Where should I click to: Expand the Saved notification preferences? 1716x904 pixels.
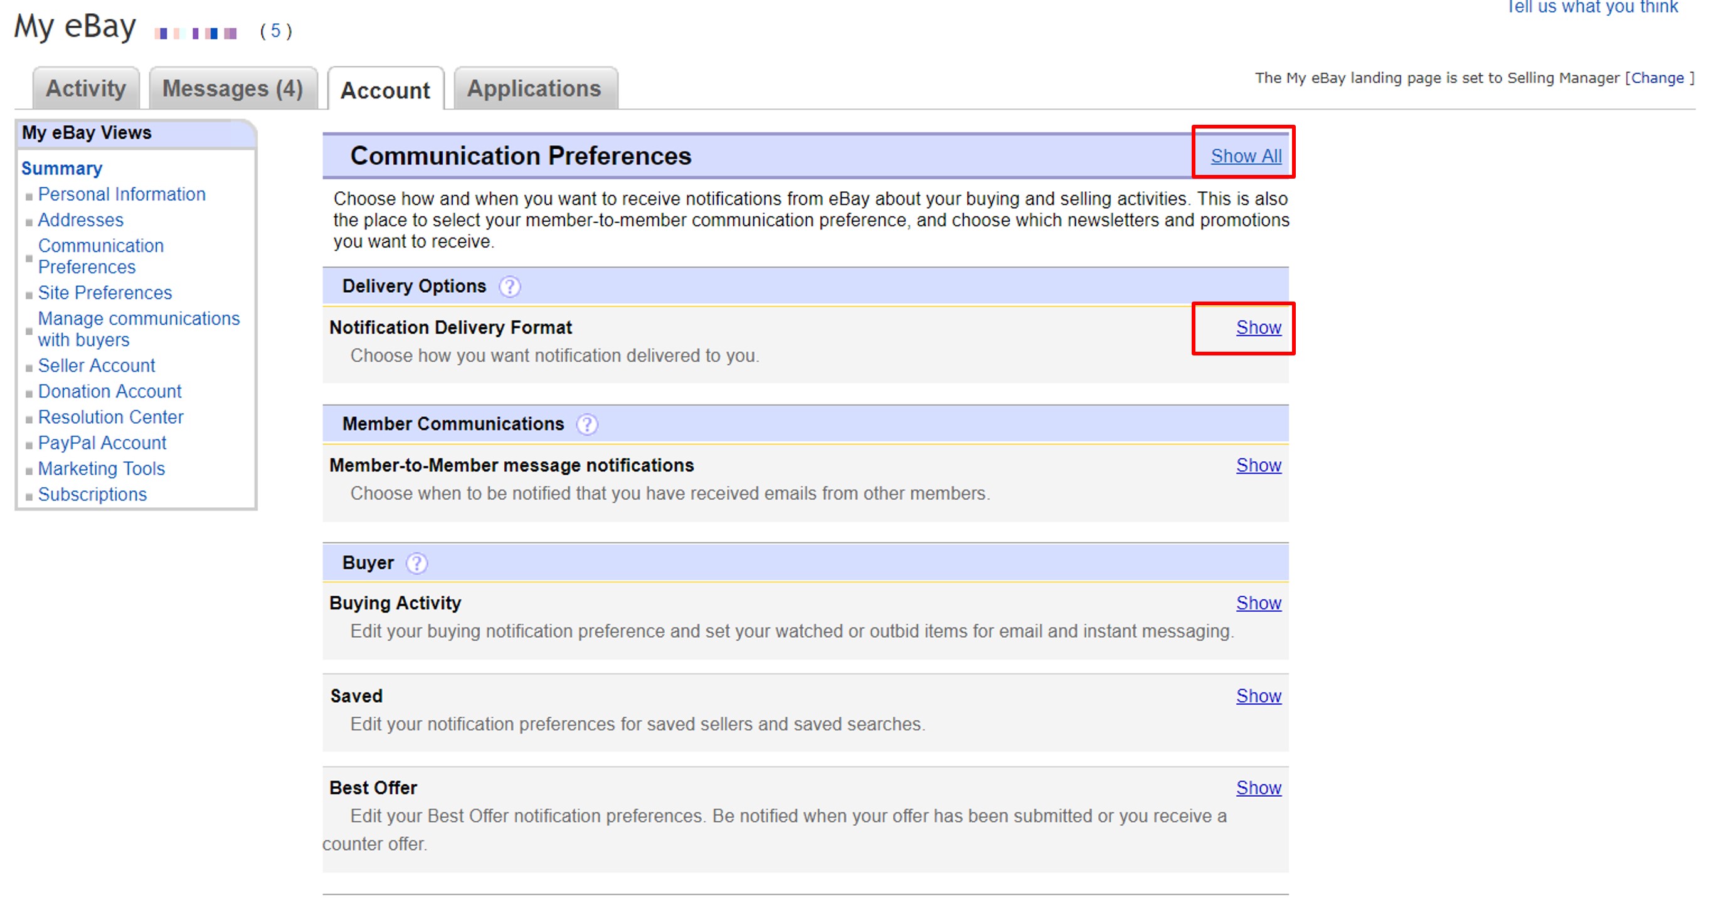tap(1258, 696)
